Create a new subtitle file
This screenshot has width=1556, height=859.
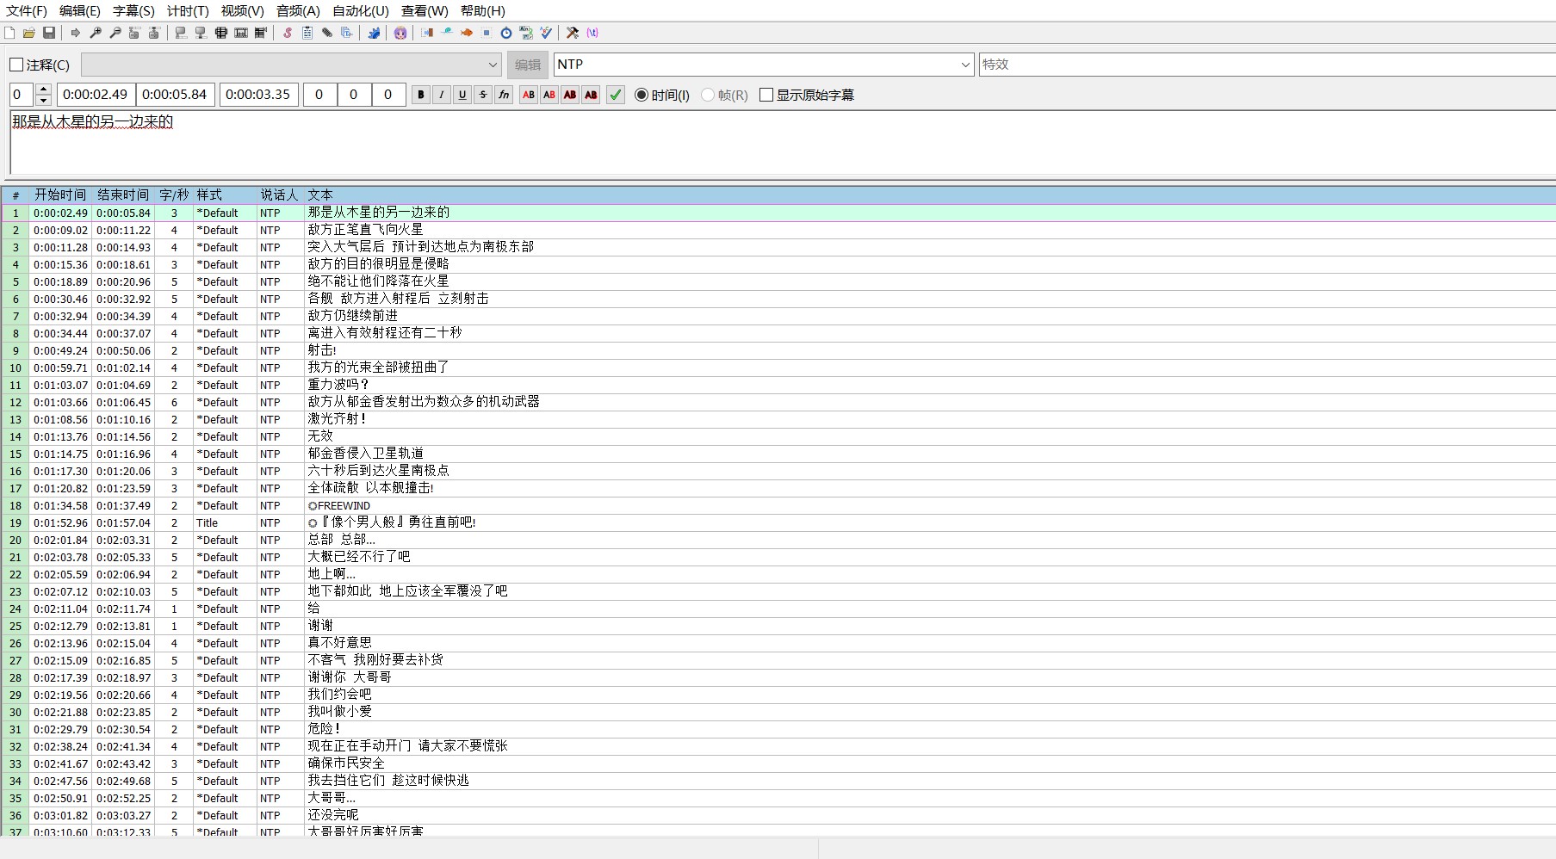click(9, 33)
